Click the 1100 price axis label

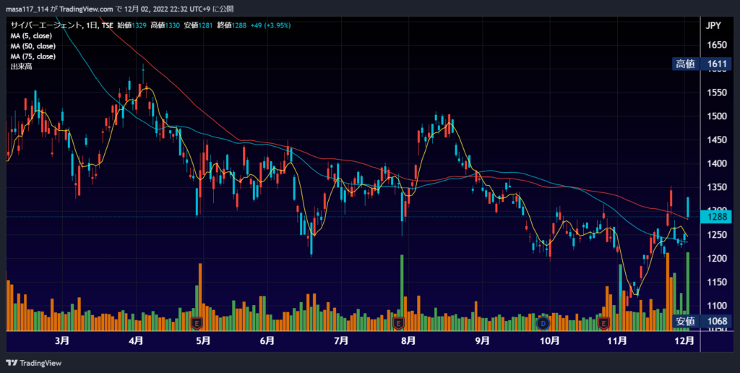[717, 306]
